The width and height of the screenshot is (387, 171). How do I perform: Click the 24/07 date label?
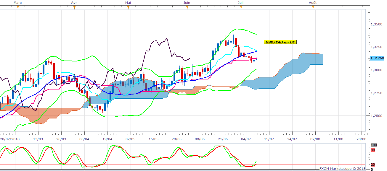coord(292,139)
